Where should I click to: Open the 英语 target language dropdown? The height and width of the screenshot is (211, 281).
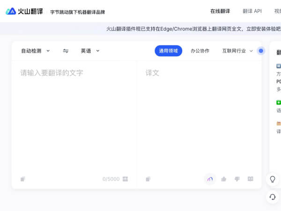pos(90,51)
